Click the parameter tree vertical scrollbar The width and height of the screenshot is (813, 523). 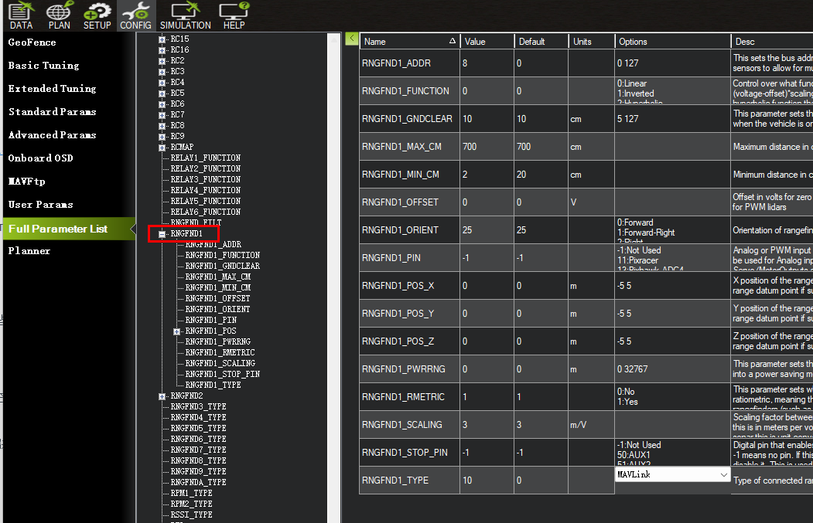point(333,270)
